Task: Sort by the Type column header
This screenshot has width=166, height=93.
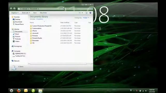Action: pyautogui.click(x=76, y=22)
